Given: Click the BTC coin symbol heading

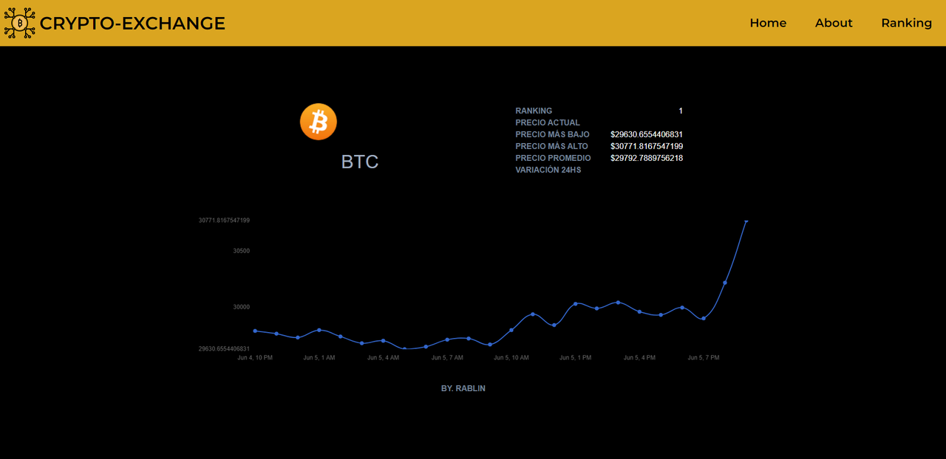Looking at the screenshot, I should 360,162.
